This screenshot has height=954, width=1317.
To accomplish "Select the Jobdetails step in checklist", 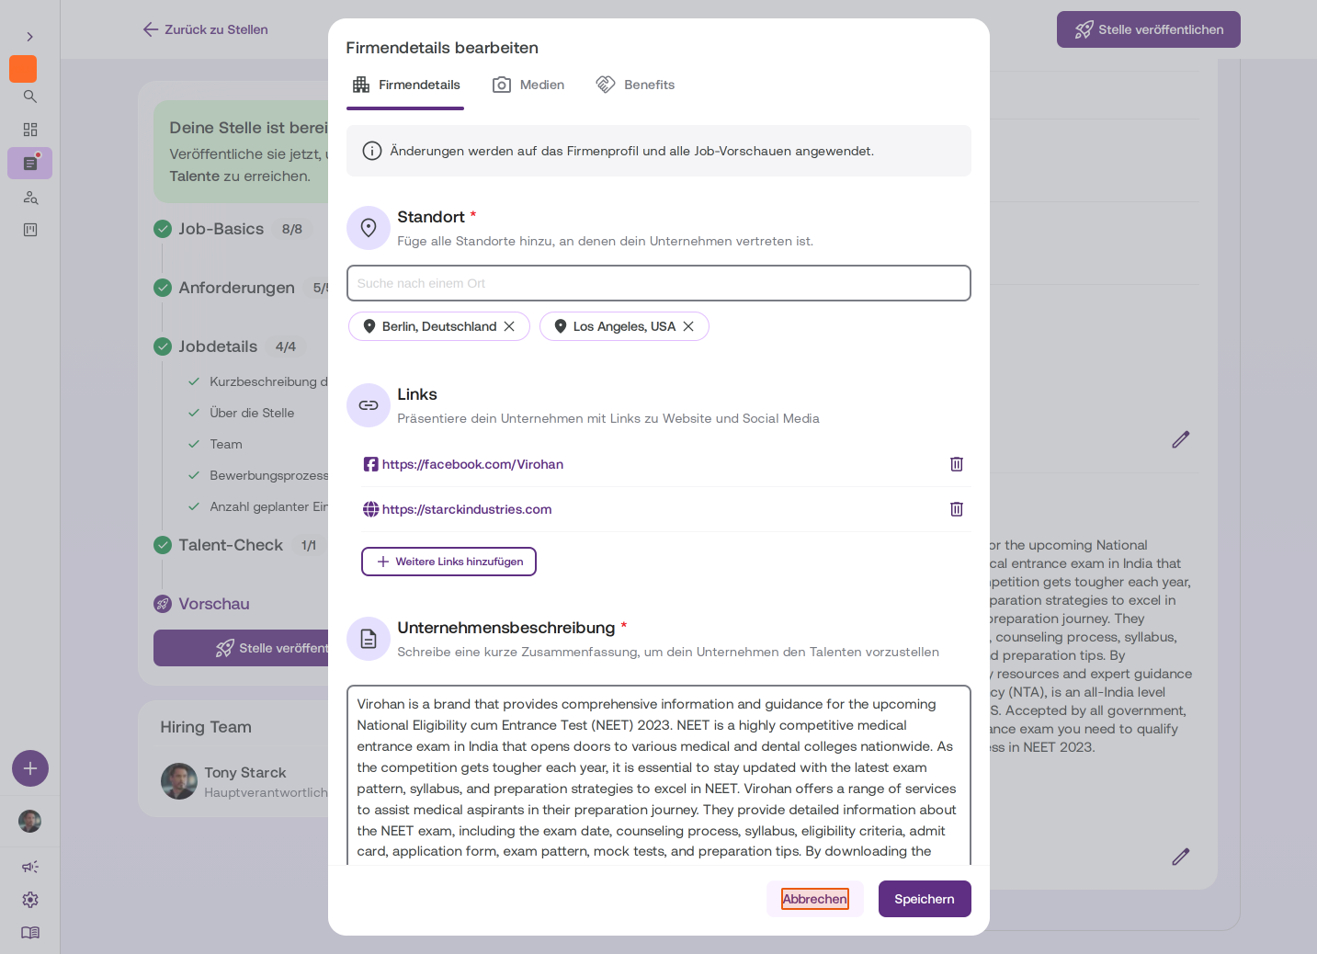I will pos(218,346).
